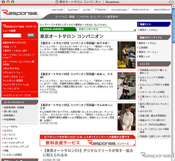Open the カロッツェリア12機種 topic link
175x161 pixels.
pos(152,79)
